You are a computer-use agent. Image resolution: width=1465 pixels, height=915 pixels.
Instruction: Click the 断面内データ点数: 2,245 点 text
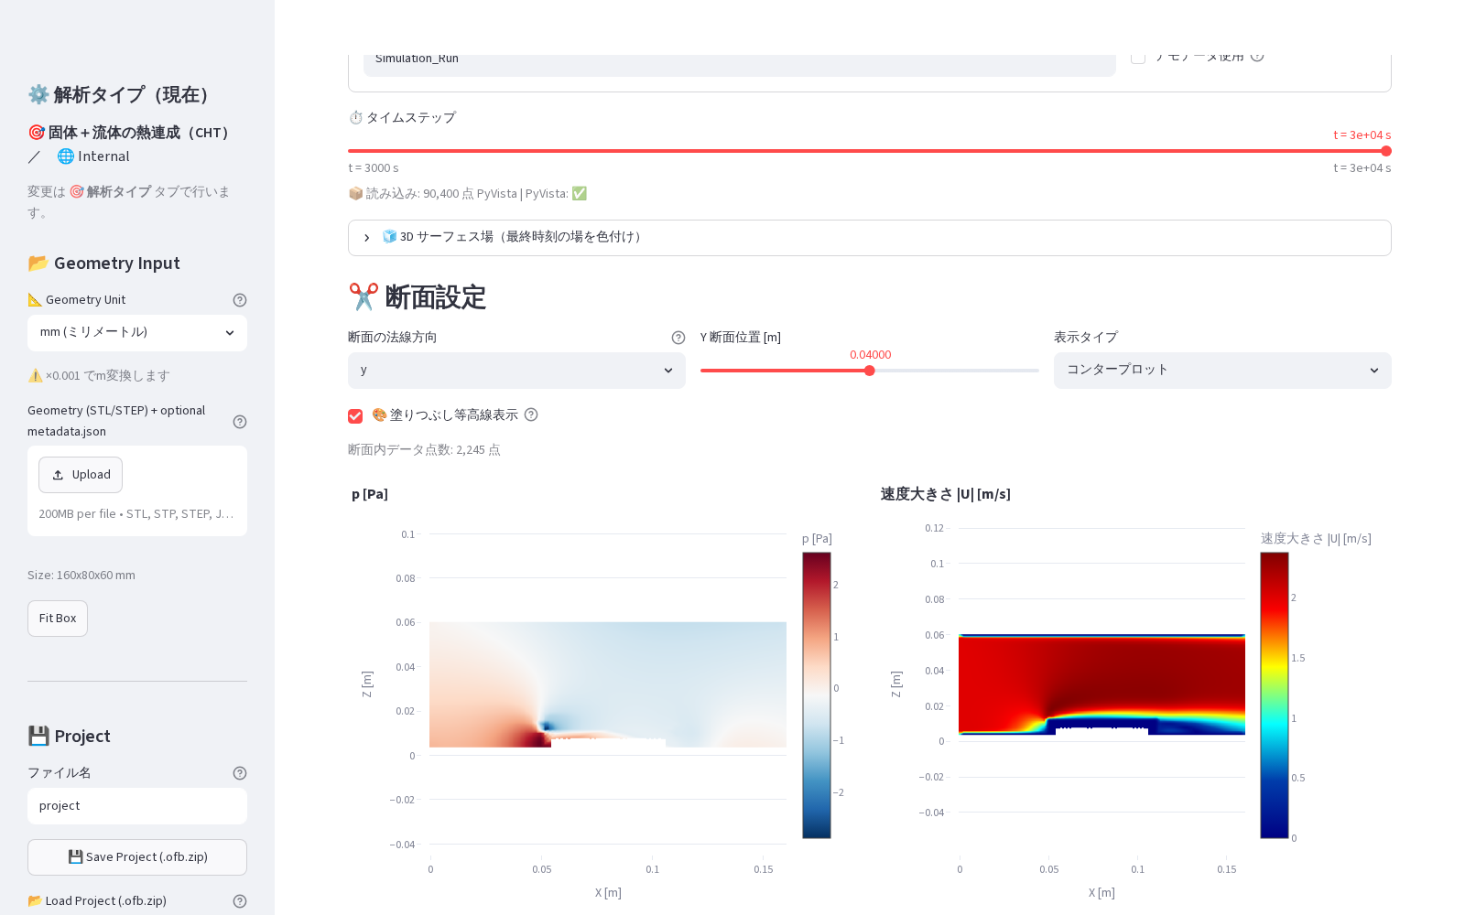pyautogui.click(x=424, y=450)
